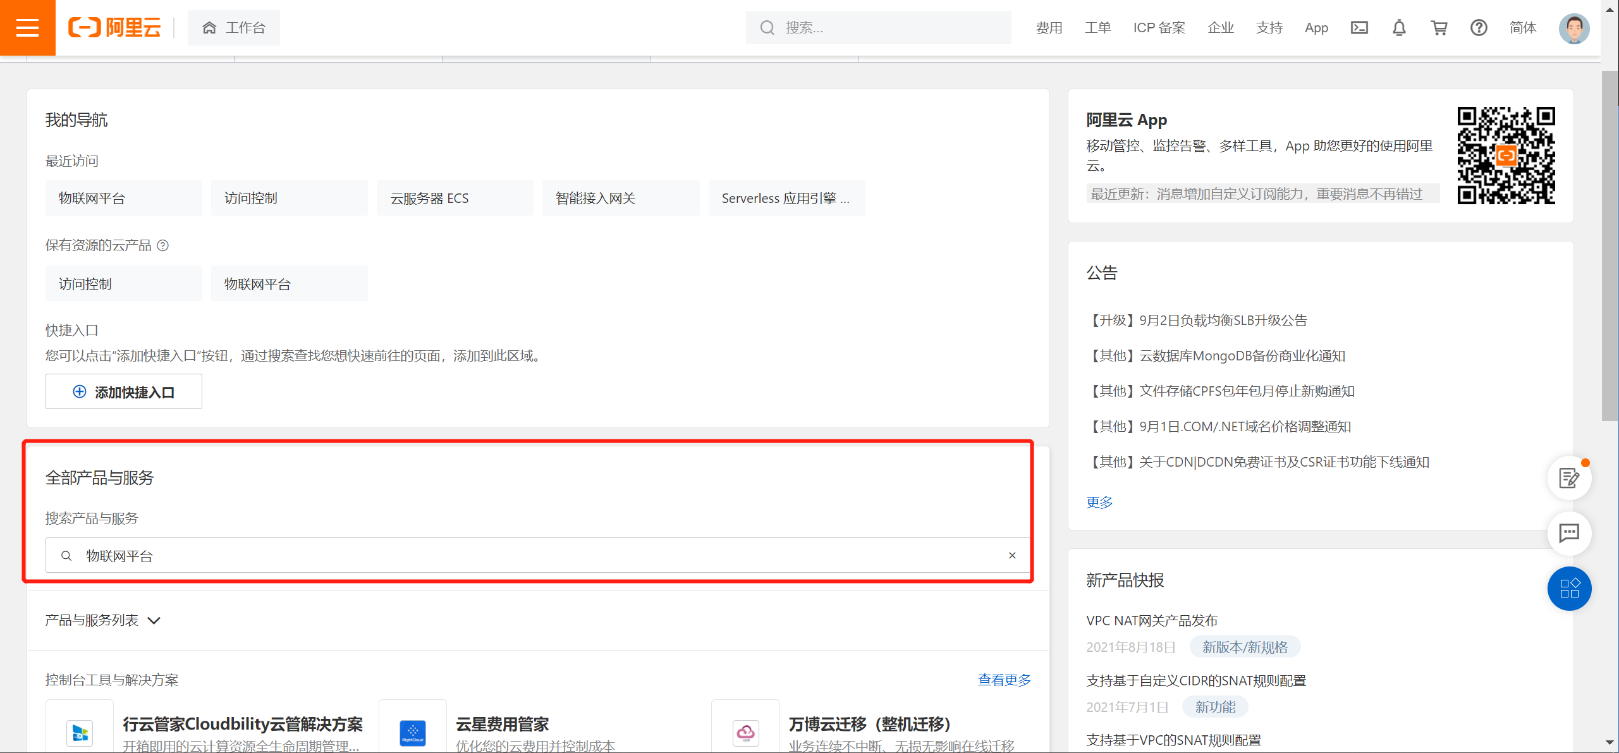The image size is (1619, 753).
Task: Click help icon beside 保有资源的云产品
Action: (162, 245)
